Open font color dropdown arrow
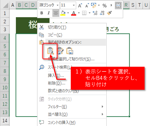This screenshot has width=150, height=126. [x=79, y=13]
